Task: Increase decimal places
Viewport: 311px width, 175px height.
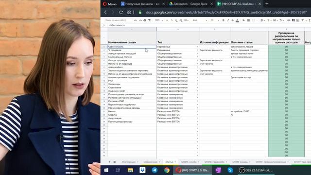Action: 181,20
